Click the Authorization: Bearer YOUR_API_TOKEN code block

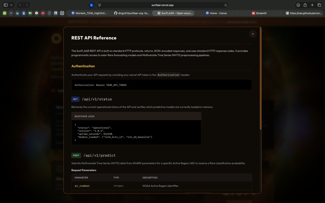[161, 85]
